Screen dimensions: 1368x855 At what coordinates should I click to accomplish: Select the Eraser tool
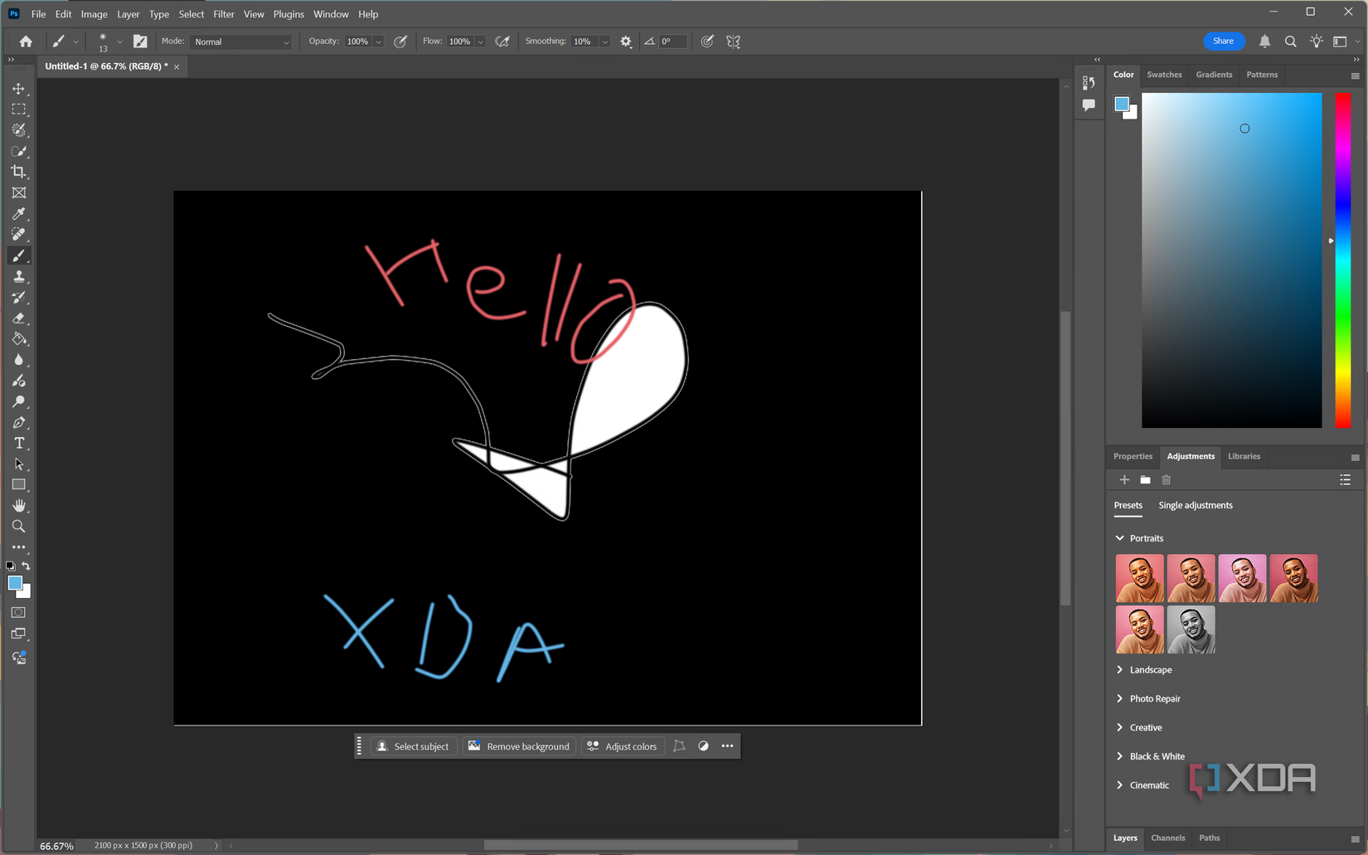19,318
